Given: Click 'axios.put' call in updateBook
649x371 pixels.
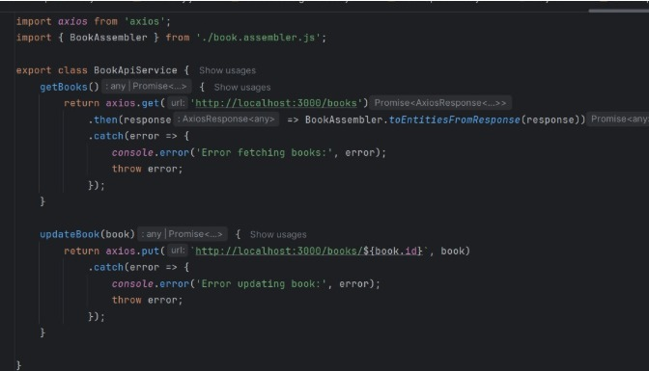Looking at the screenshot, I should click(x=132, y=251).
